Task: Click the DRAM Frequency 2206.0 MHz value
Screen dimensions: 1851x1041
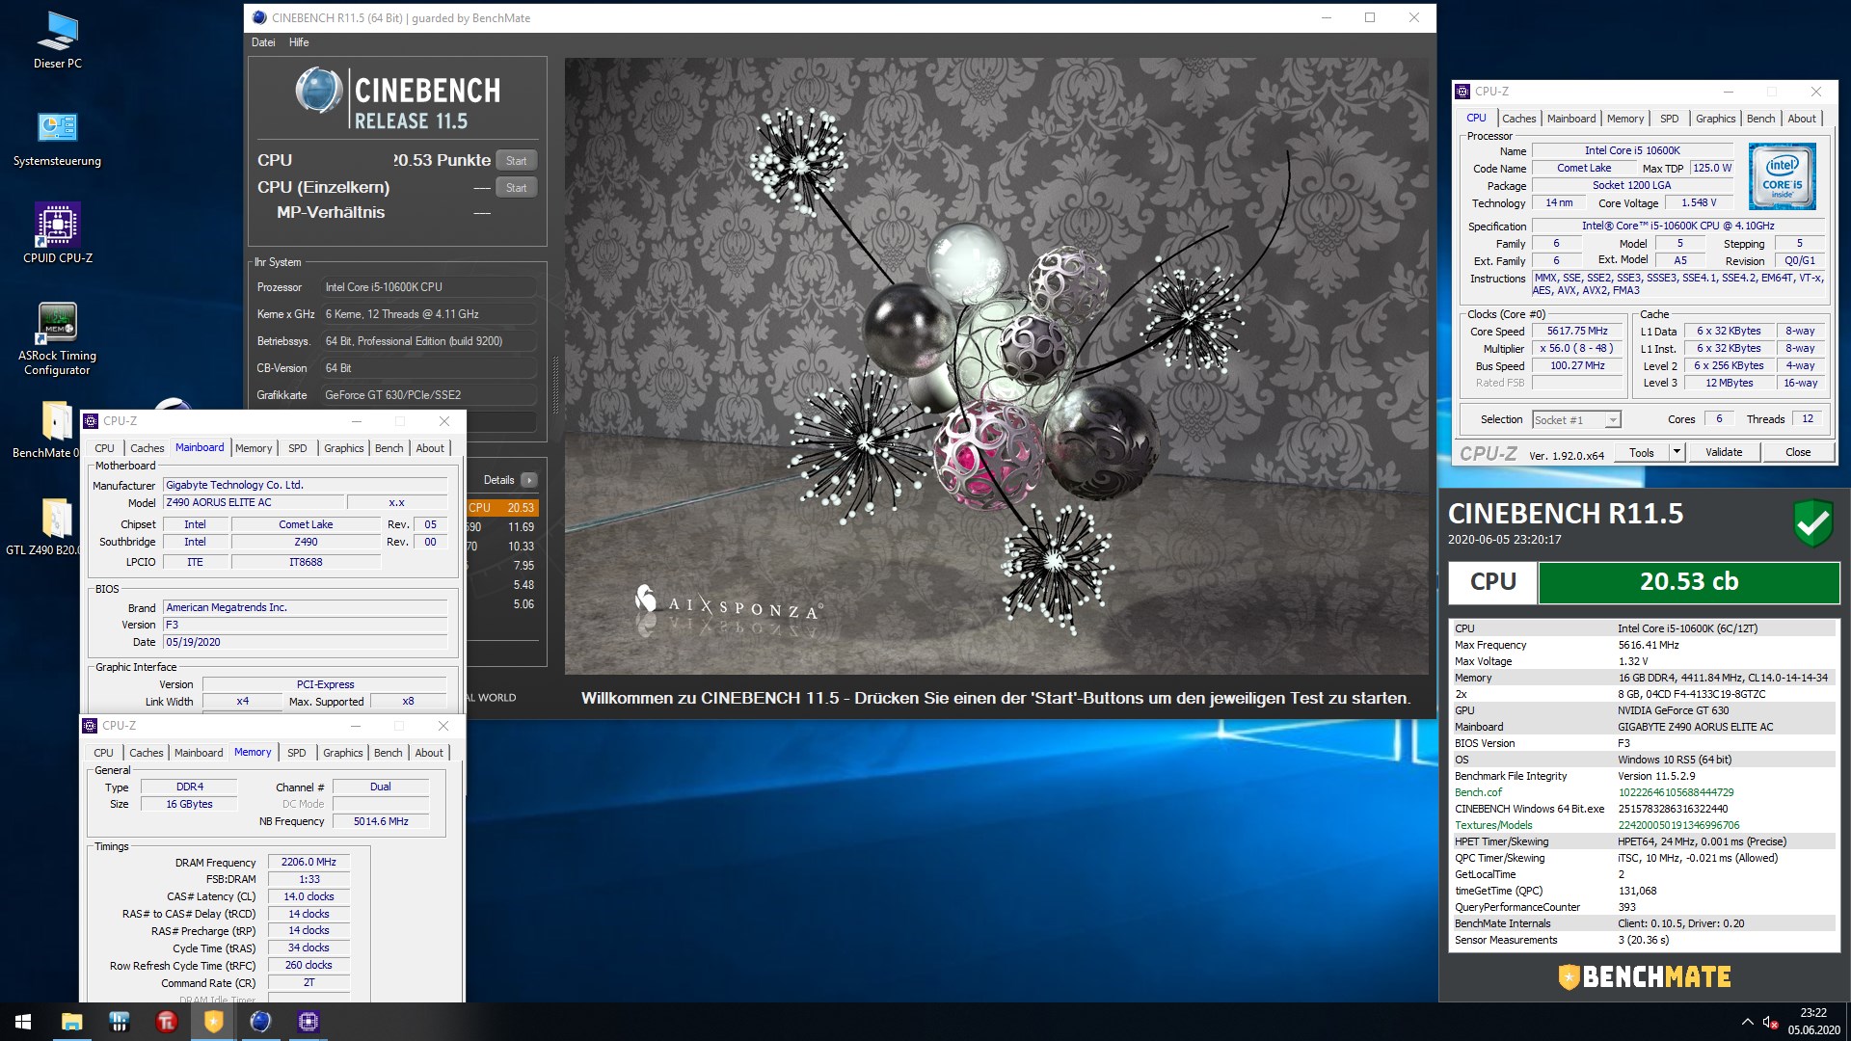Action: pos(308,862)
